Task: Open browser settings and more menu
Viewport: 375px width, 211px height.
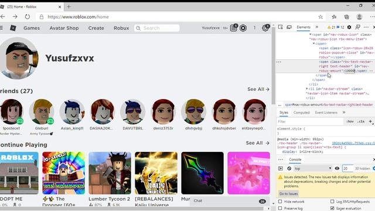Action: click(372, 16)
